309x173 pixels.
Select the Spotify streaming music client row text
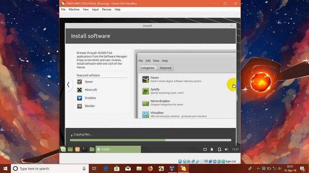pyautogui.click(x=167, y=93)
